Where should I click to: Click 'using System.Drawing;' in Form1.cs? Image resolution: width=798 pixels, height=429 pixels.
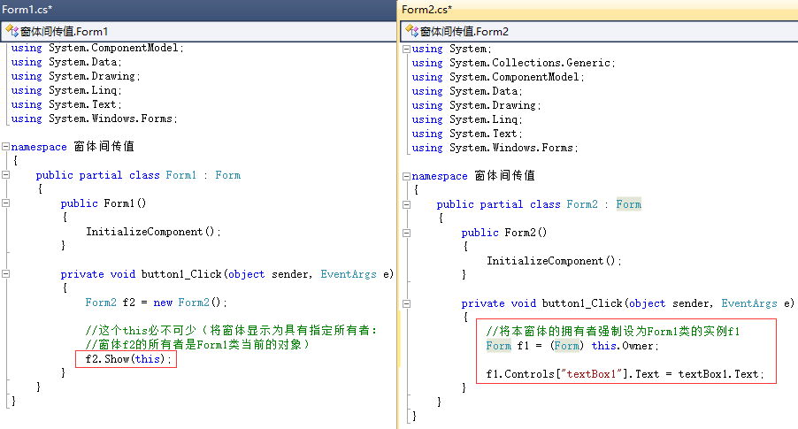coord(75,76)
